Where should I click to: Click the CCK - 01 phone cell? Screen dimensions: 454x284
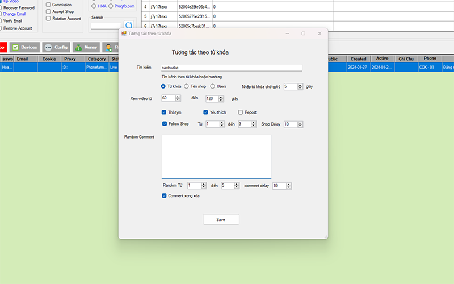(x=430, y=67)
